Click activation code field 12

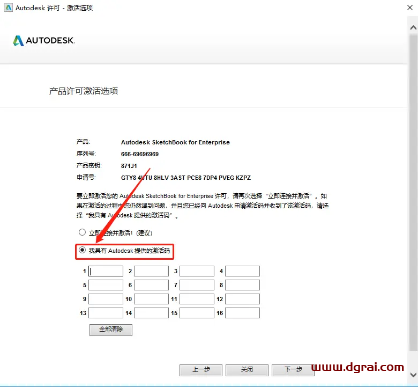243,299
